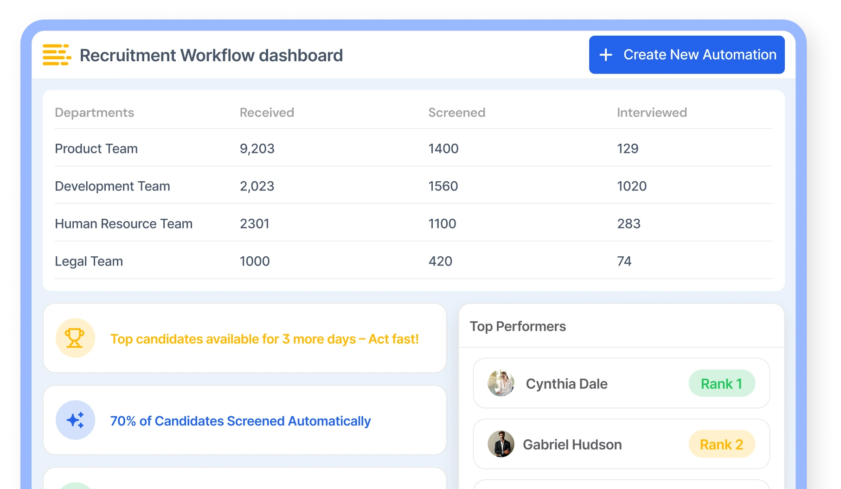Click the Departments column header
Viewport: 841px width, 489px height.
pyautogui.click(x=94, y=113)
